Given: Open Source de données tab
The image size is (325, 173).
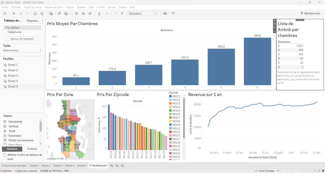Looking at the screenshot, I should pyautogui.click(x=14, y=165).
